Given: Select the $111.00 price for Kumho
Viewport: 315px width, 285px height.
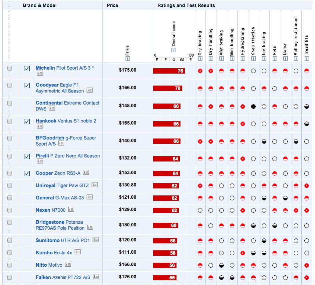Looking at the screenshot, I should point(128,252).
